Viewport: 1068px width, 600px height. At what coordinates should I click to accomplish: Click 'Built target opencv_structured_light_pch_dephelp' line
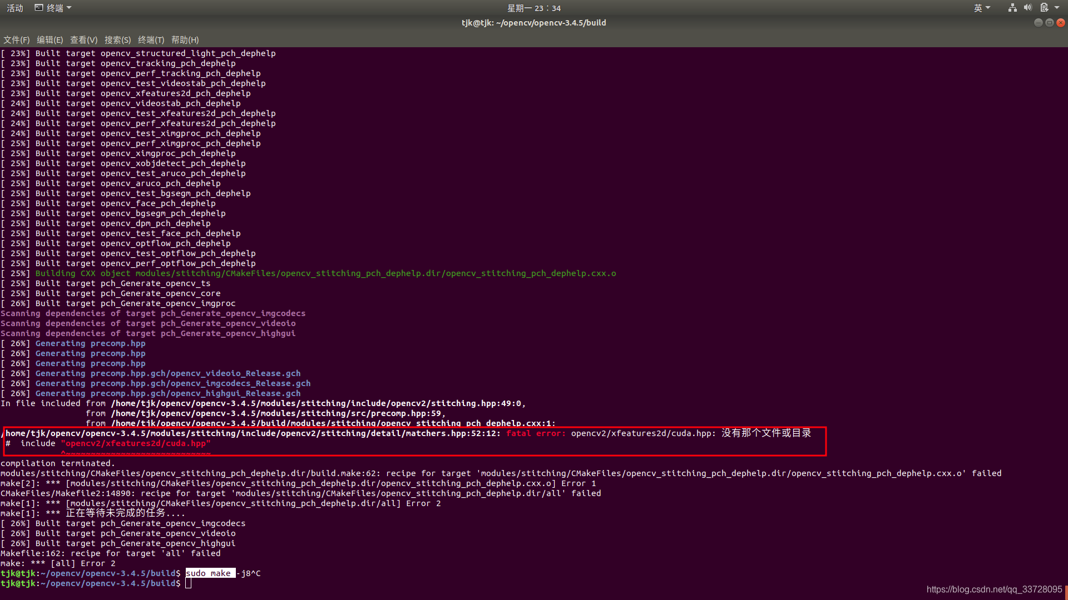pyautogui.click(x=138, y=53)
